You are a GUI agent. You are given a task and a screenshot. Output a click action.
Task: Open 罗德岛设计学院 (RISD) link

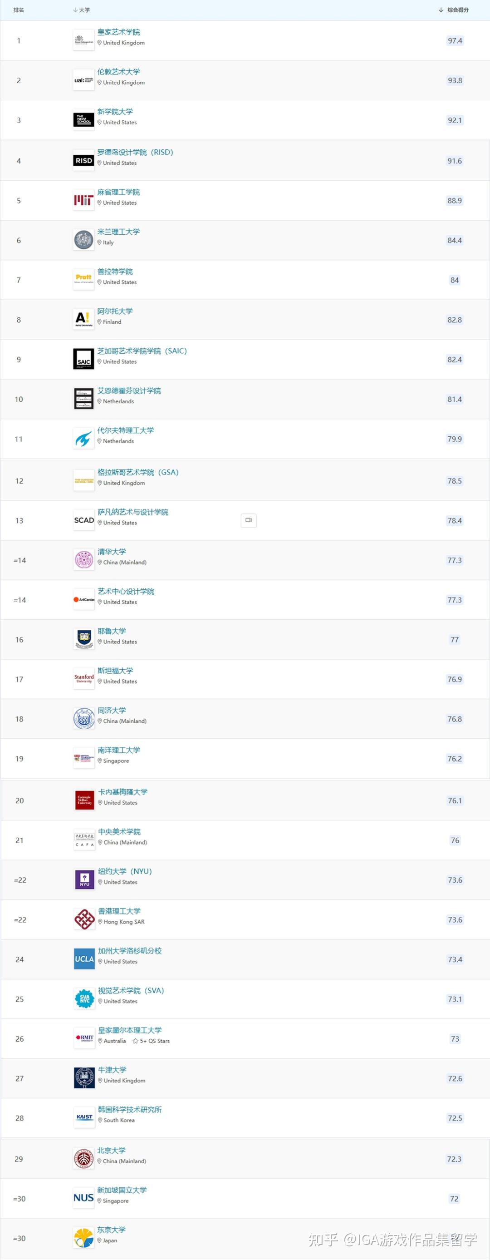pos(135,152)
